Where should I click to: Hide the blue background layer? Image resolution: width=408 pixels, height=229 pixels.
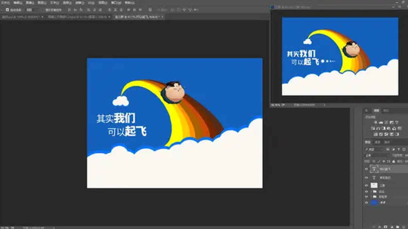[x=366, y=202]
